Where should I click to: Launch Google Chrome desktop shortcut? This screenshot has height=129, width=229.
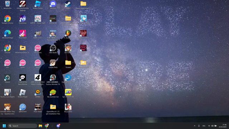(x=8, y=19)
